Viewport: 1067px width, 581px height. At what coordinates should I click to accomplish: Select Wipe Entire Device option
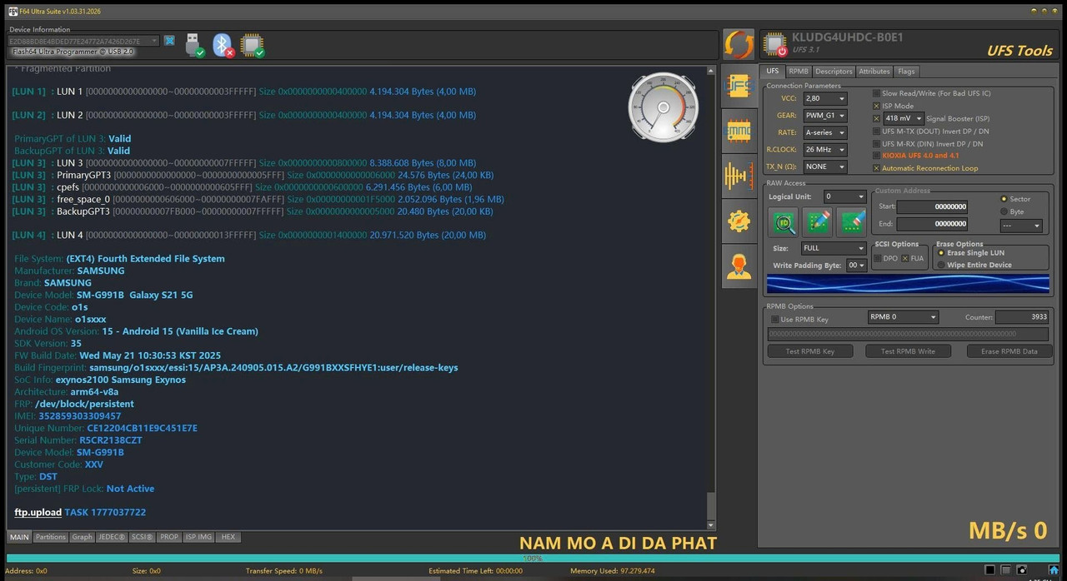942,265
